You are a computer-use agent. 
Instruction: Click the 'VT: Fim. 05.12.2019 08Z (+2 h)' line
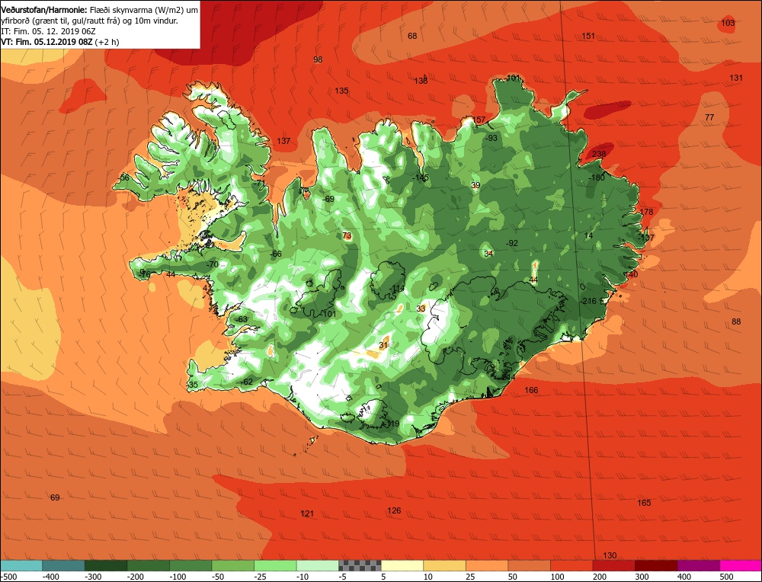tap(59, 42)
